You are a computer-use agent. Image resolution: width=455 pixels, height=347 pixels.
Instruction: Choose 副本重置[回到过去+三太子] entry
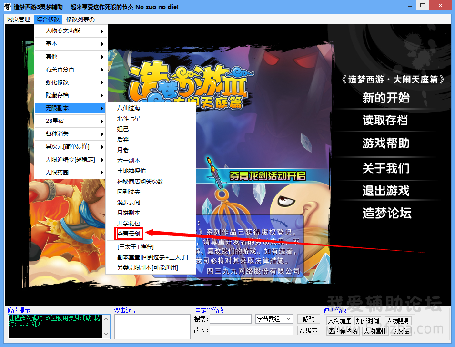coord(151,257)
